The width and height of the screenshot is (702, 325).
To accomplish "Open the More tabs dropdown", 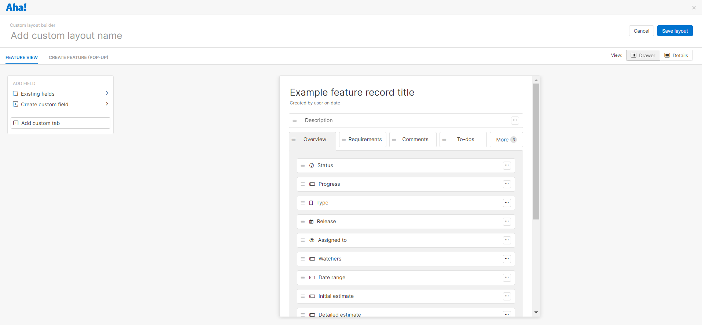I will (x=506, y=140).
